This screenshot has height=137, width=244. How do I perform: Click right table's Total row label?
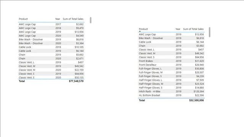click(142, 100)
